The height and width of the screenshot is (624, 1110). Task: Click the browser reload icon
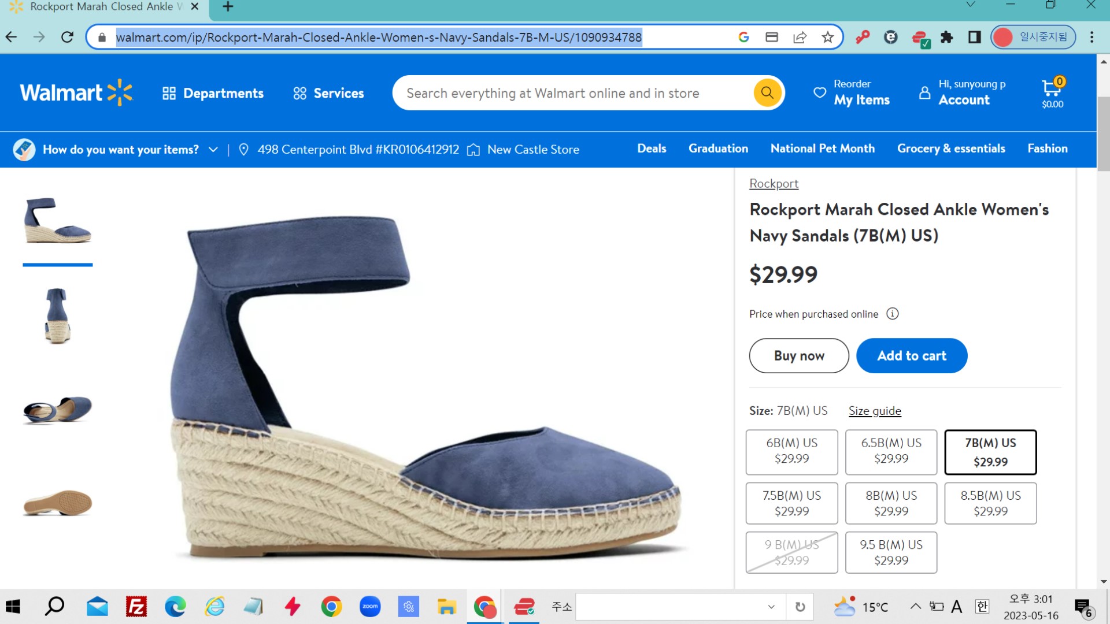click(67, 38)
